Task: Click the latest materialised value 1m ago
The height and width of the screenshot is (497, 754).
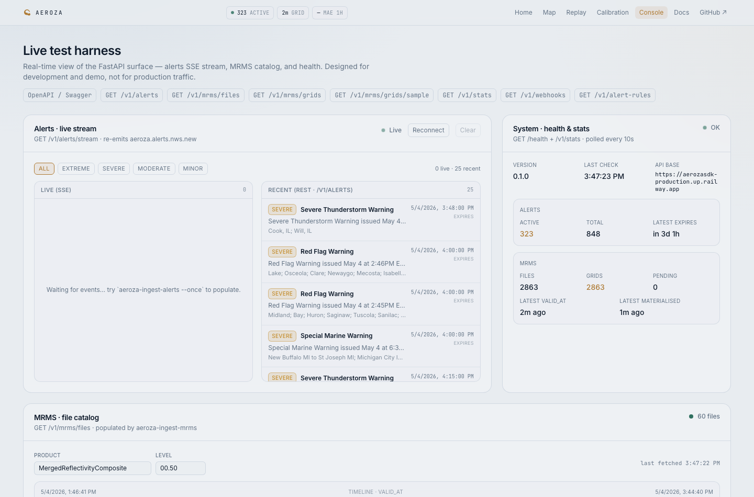Action: [x=631, y=312]
